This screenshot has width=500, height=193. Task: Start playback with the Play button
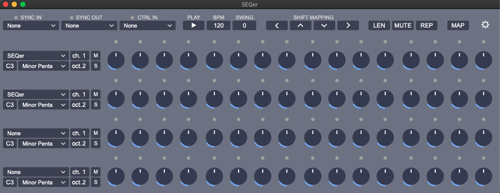pyautogui.click(x=194, y=25)
